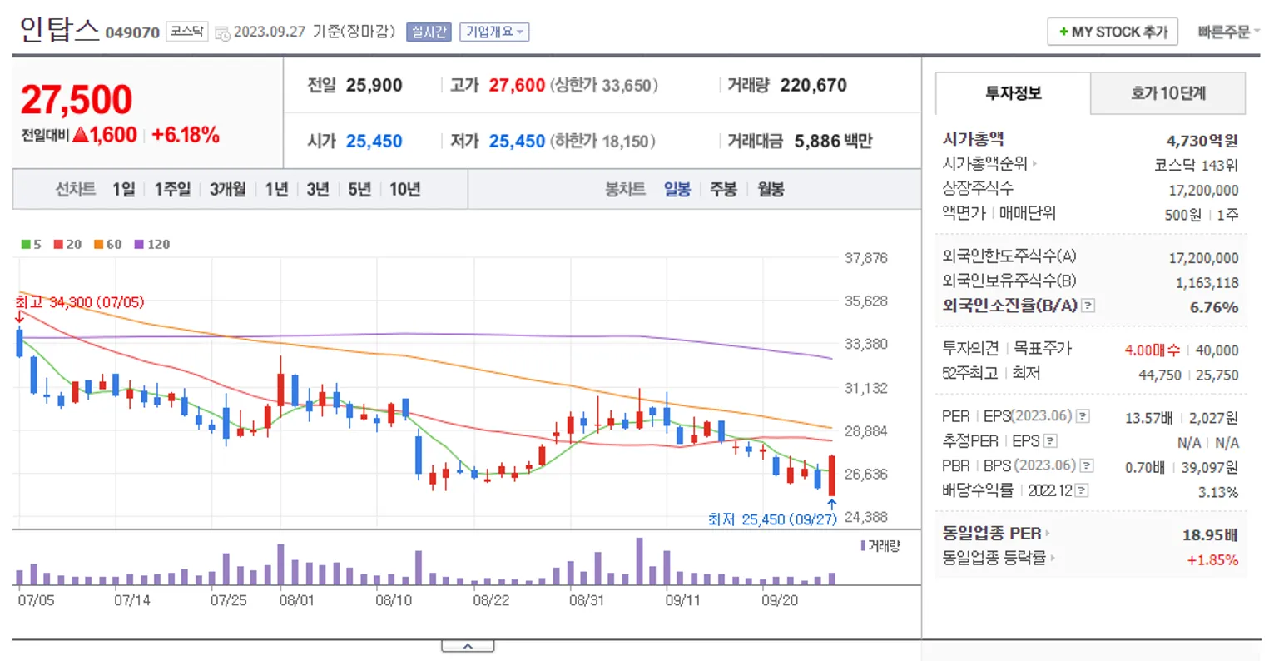
Task: Select the 1년 line chart period
Action: (x=276, y=189)
